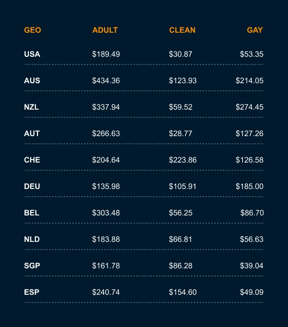Click the BEL row label

point(32,213)
